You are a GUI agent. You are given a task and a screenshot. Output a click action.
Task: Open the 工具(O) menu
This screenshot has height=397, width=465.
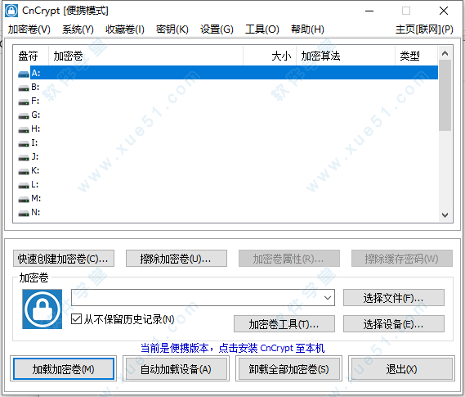(262, 29)
